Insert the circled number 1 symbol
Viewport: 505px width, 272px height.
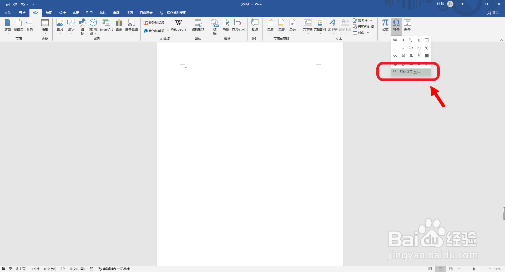point(419,48)
